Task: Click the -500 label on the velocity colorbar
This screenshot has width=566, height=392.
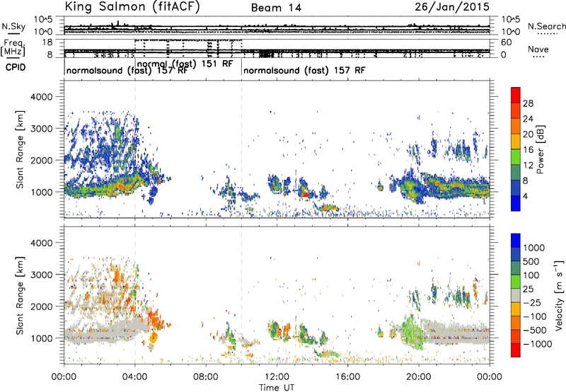Action: coord(534,330)
